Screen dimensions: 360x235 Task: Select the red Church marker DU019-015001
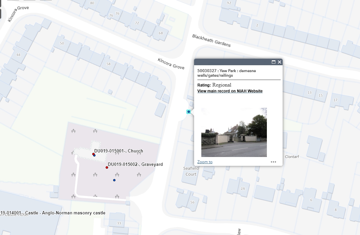point(93,154)
